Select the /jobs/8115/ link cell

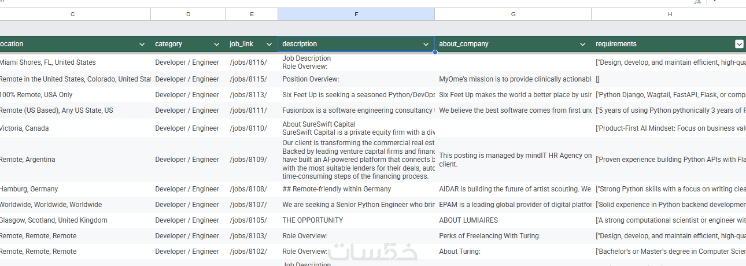coord(252,79)
